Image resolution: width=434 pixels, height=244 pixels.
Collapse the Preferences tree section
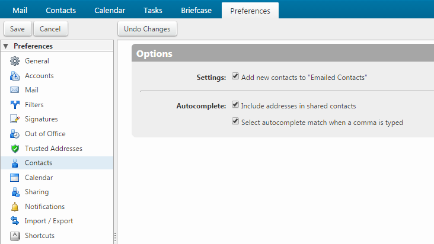pyautogui.click(x=6, y=46)
